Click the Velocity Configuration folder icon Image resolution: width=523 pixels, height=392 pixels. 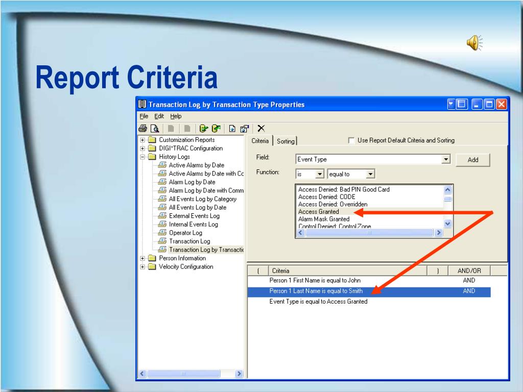[x=152, y=266]
